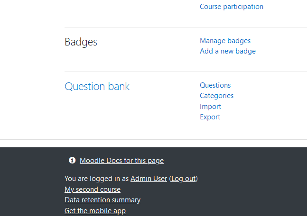Click the info icon beside Moodle Docs
Viewport: 307px width, 216px height.
pyautogui.click(x=72, y=160)
